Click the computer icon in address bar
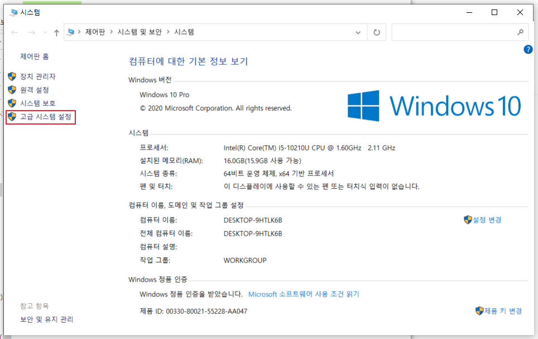Image resolution: width=538 pixels, height=339 pixels. (x=71, y=32)
